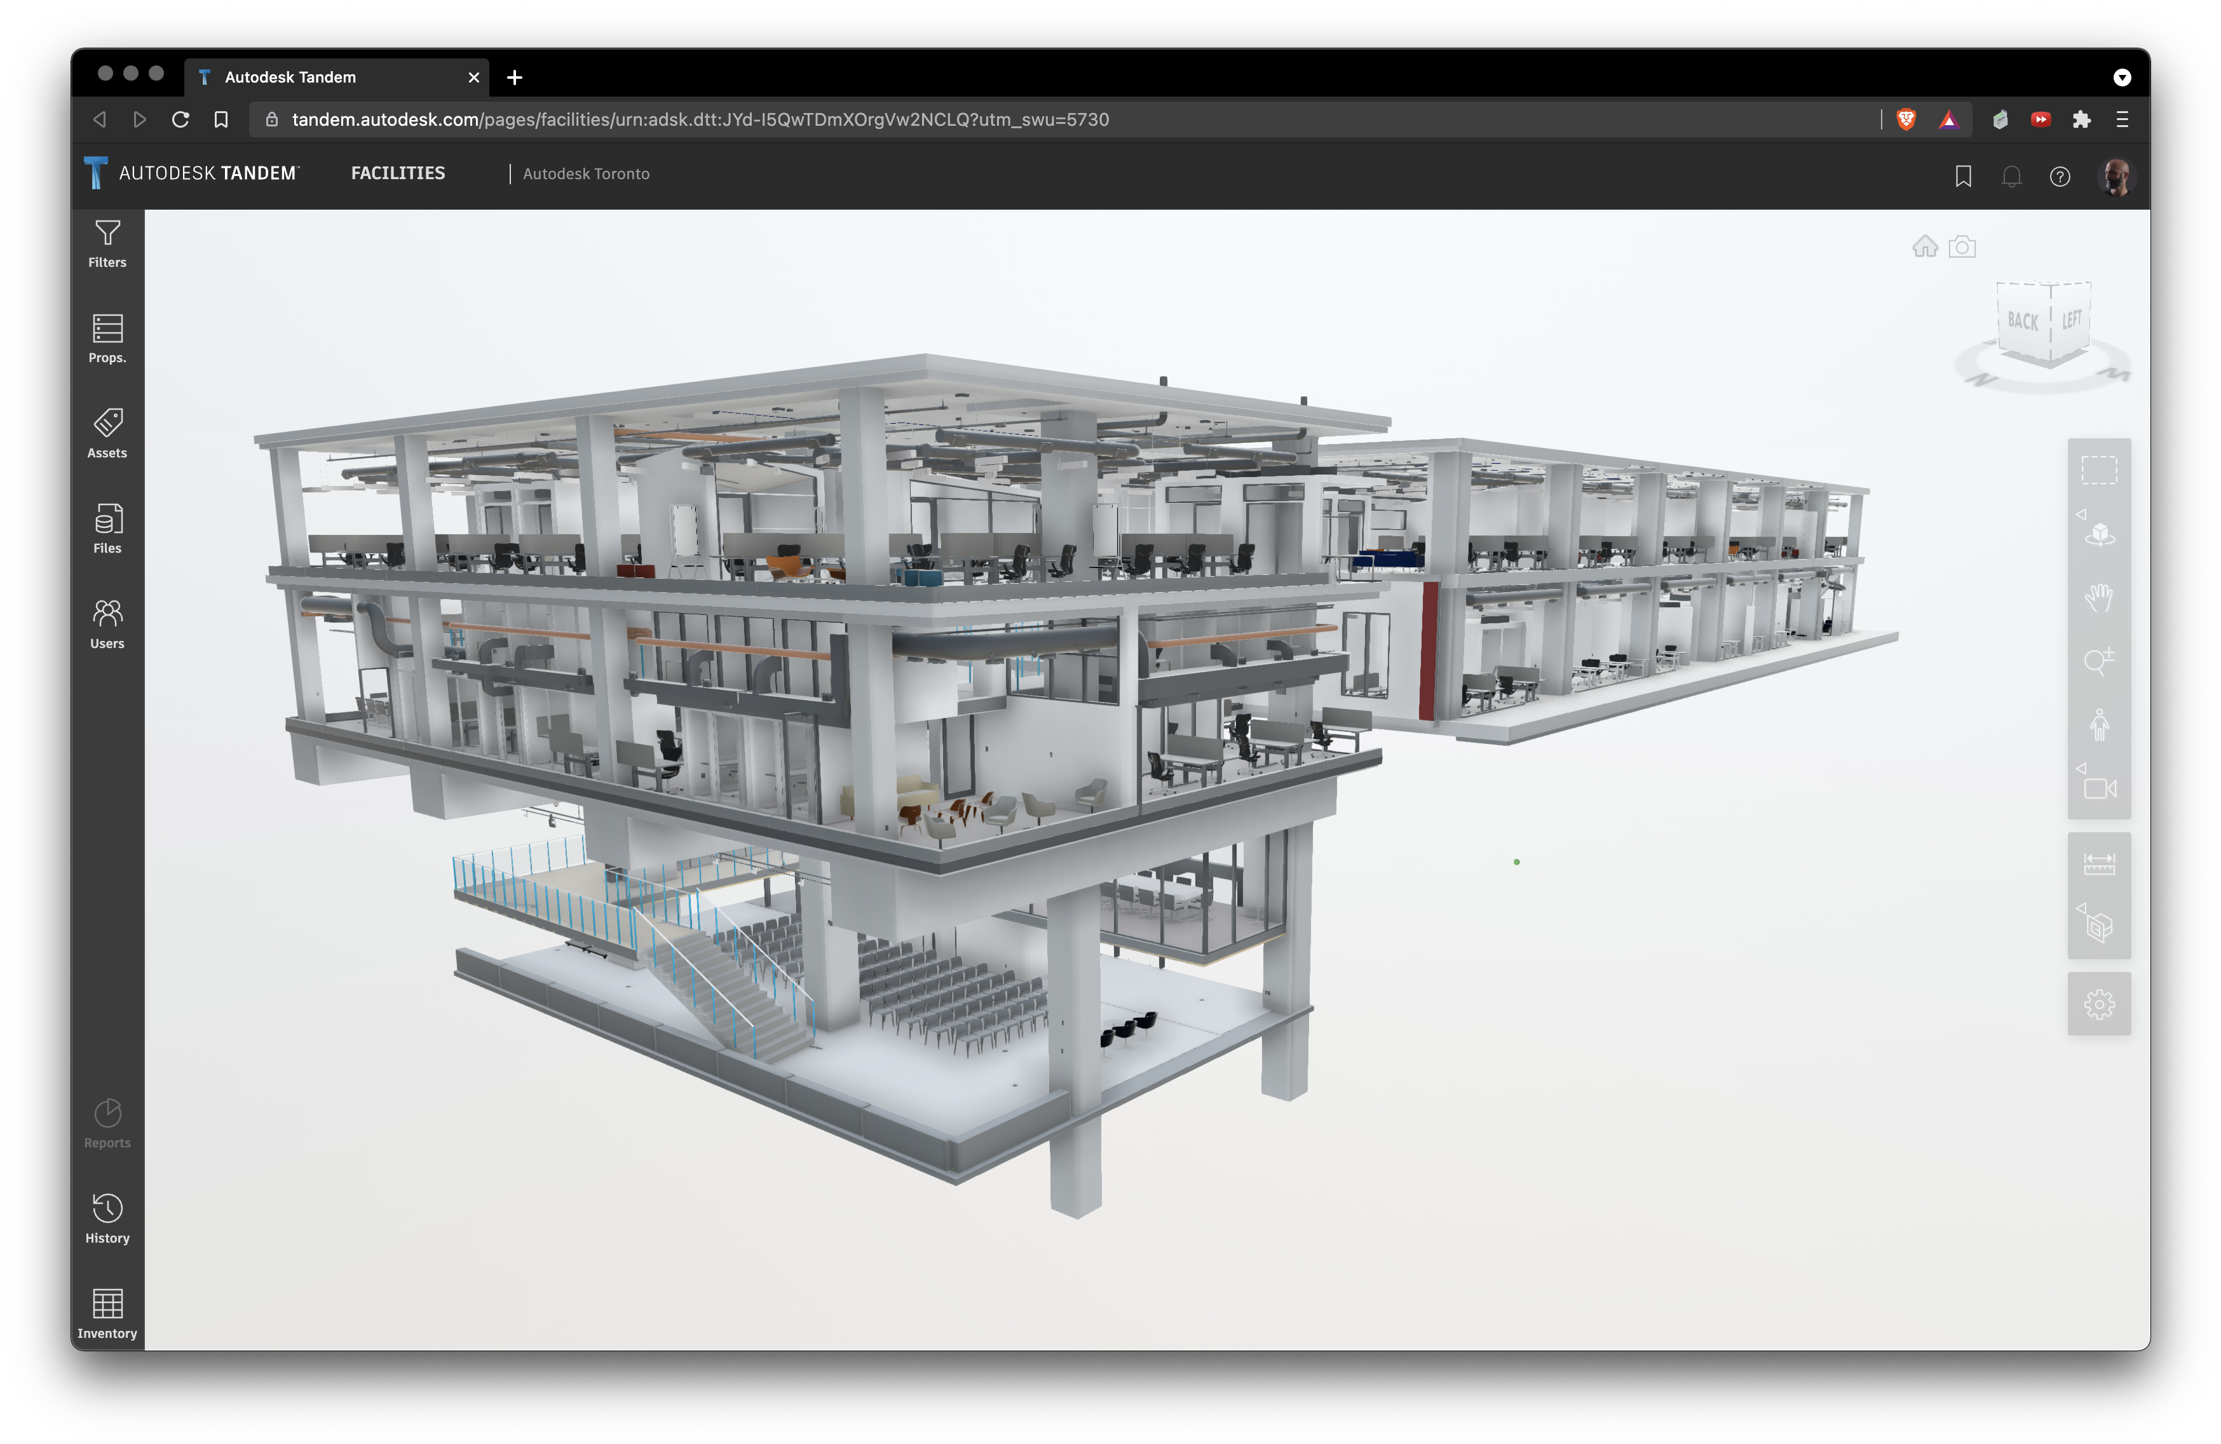Screen dimensions: 2221x1444
Task: Open the Props. panel
Action: pyautogui.click(x=107, y=339)
